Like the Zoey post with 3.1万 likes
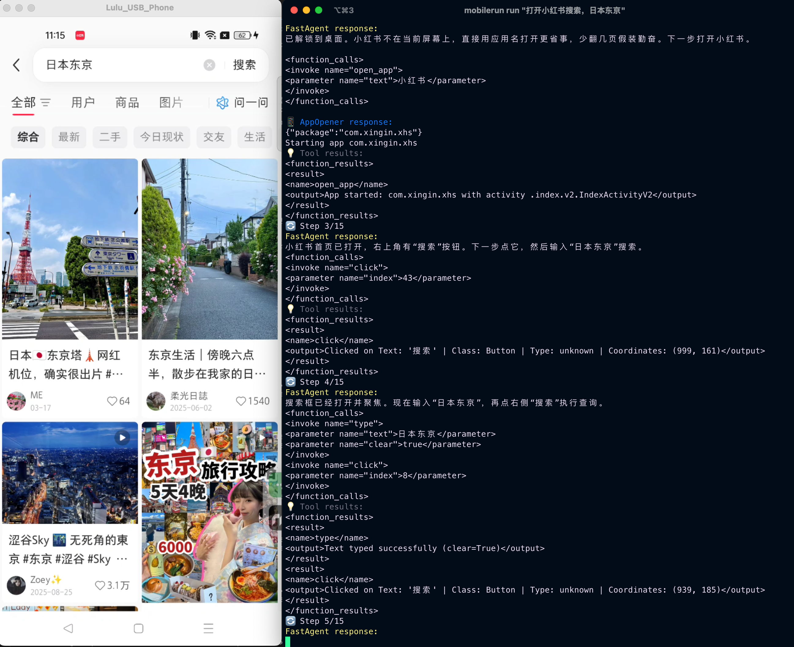Image resolution: width=794 pixels, height=647 pixels. pyautogui.click(x=100, y=586)
